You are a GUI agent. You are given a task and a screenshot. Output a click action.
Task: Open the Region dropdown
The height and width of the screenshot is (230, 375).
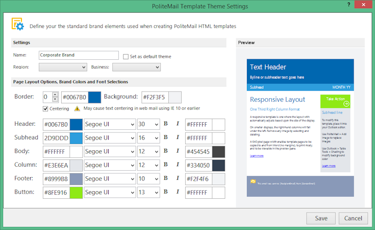(63, 67)
